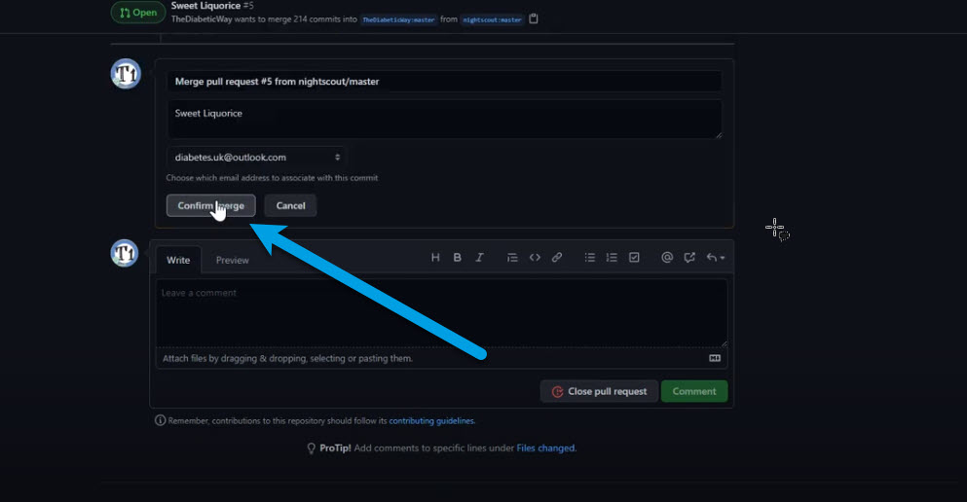The image size is (967, 502).
Task: Insert a heading with the H icon
Action: [435, 258]
